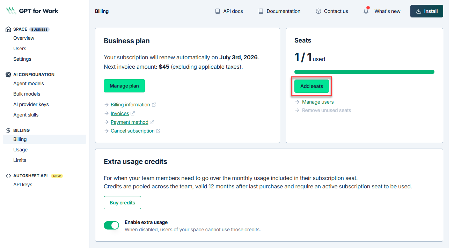Image resolution: width=454 pixels, height=248 pixels.
Task: Click the external link icon after Billing information
Action: click(154, 105)
